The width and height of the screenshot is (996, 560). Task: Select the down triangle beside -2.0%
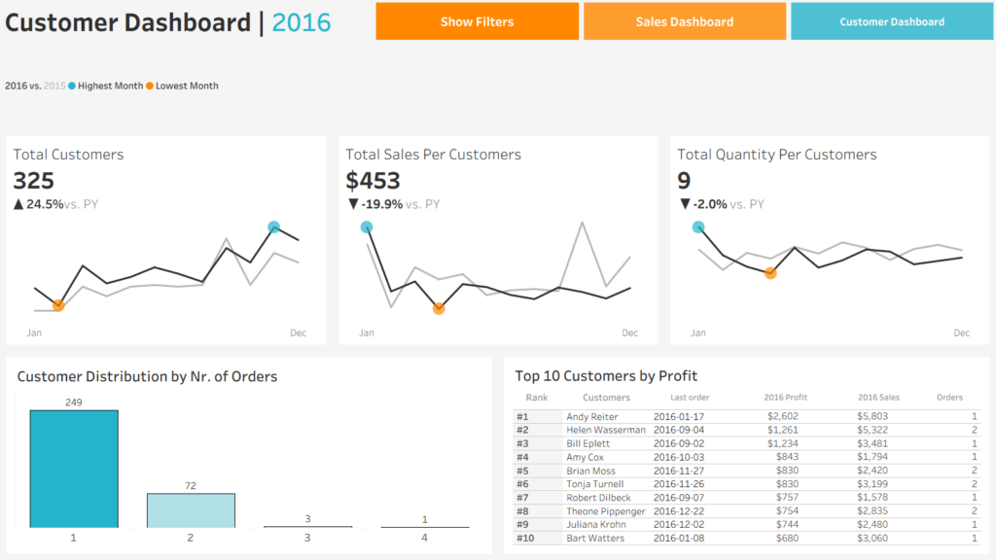click(685, 204)
